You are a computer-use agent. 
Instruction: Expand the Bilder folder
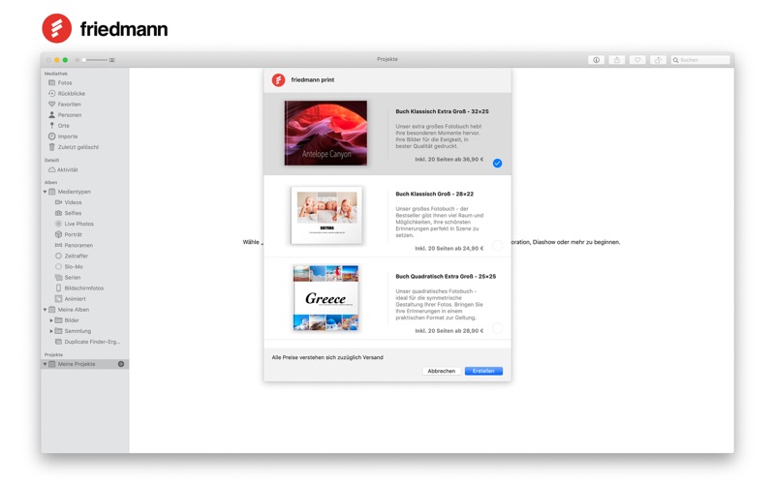51,320
